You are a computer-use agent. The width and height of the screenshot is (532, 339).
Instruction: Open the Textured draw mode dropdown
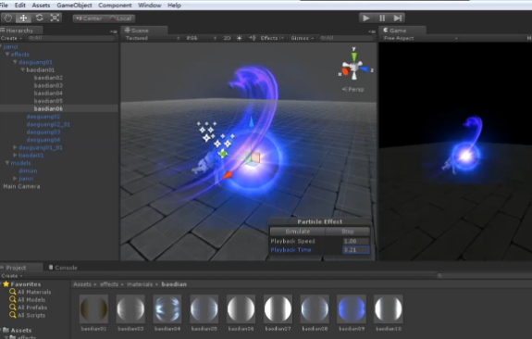click(152, 38)
